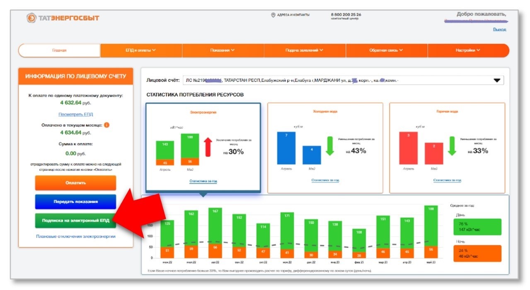Image resolution: width=530 pixels, height=290 pixels.
Task: Click the location pin icon for addresses
Action: (x=273, y=15)
